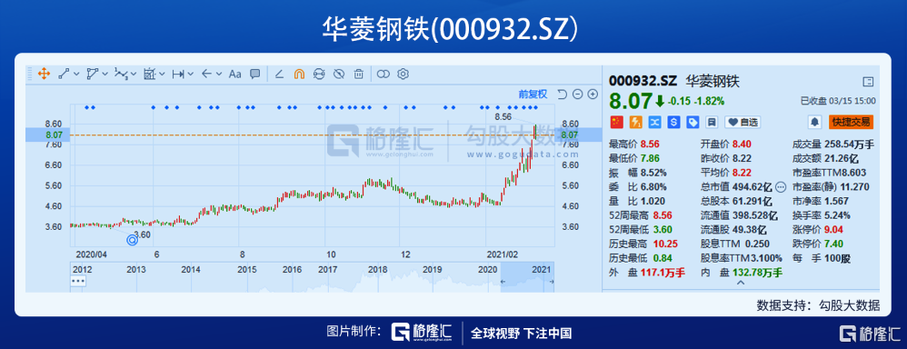Collapse the quote details panel chevron
Screen dimensions: 907x349
tap(740, 283)
